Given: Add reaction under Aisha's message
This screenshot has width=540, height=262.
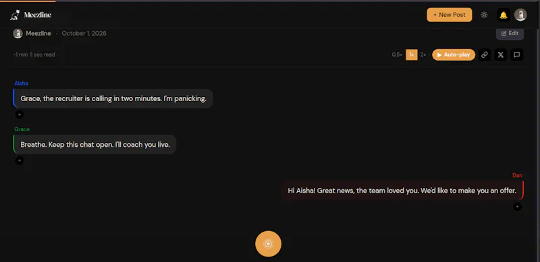Looking at the screenshot, I should [x=20, y=114].
